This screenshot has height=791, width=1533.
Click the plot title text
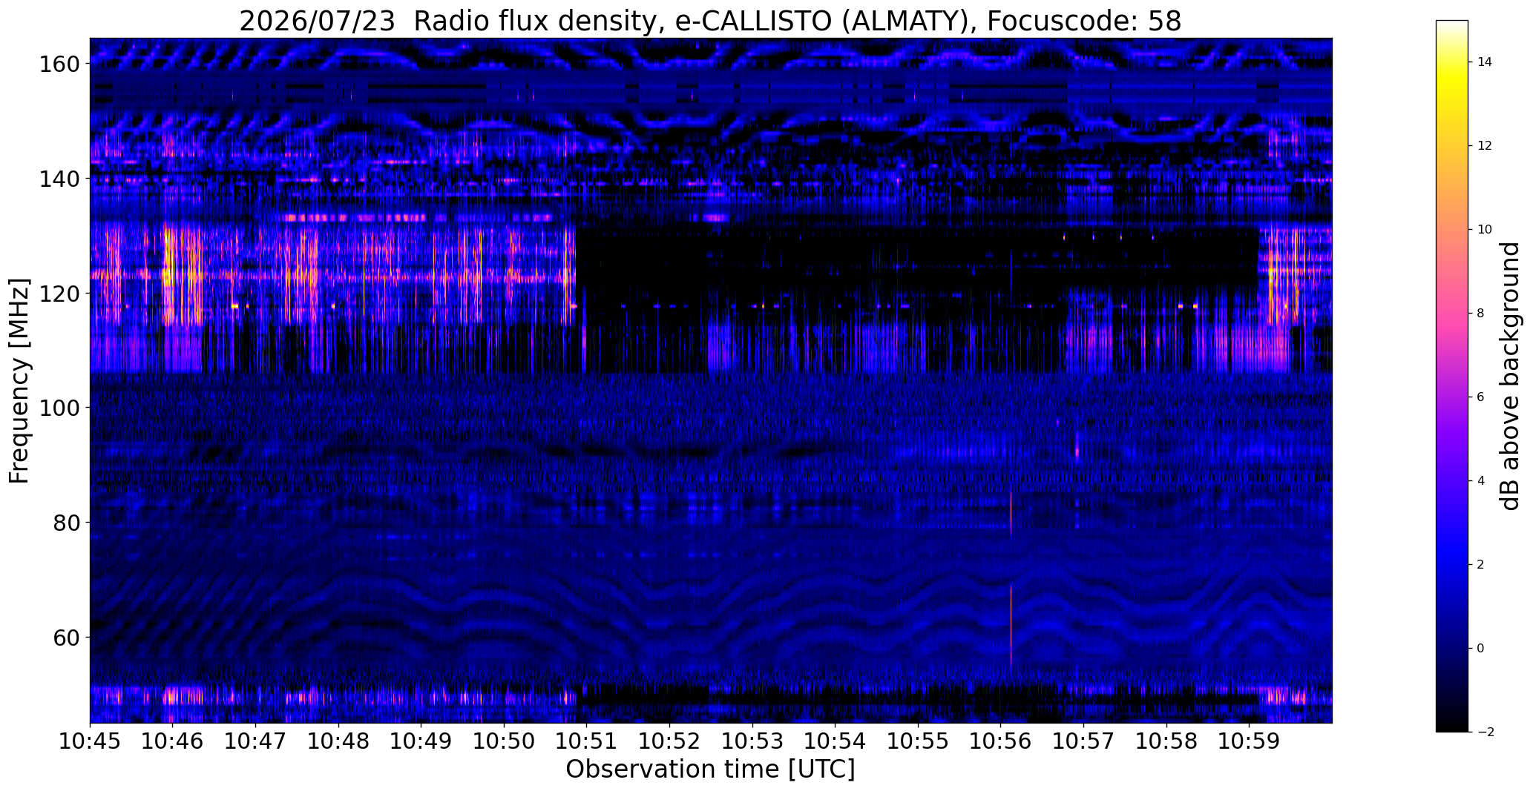click(x=710, y=21)
